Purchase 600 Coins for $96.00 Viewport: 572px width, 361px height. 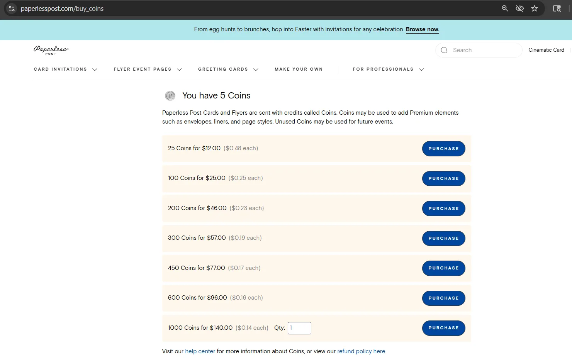[443, 298]
